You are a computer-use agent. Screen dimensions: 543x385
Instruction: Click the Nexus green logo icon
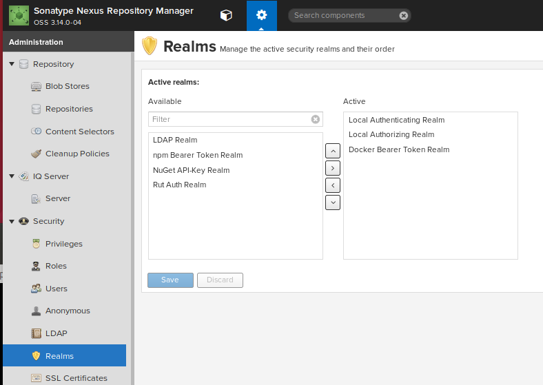click(x=19, y=15)
